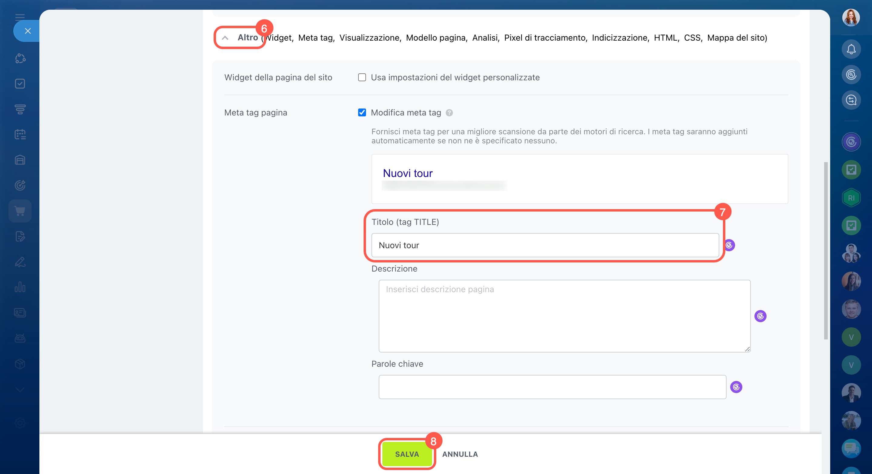Viewport: 872px width, 474px height.
Task: Open the notifications bell icon
Action: tap(851, 49)
